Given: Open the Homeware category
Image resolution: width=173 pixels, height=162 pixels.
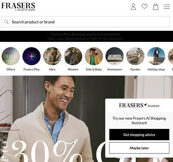Looking at the screenshot, I should (115, 56).
